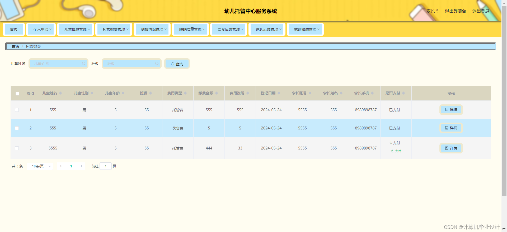Click amount 444 in row 3

(209, 148)
